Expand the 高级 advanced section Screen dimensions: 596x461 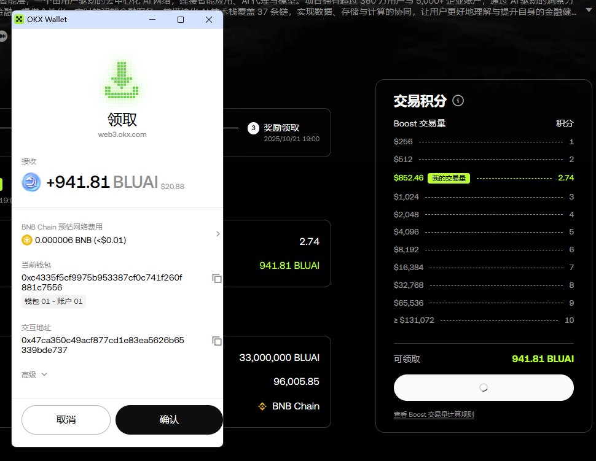(x=34, y=375)
